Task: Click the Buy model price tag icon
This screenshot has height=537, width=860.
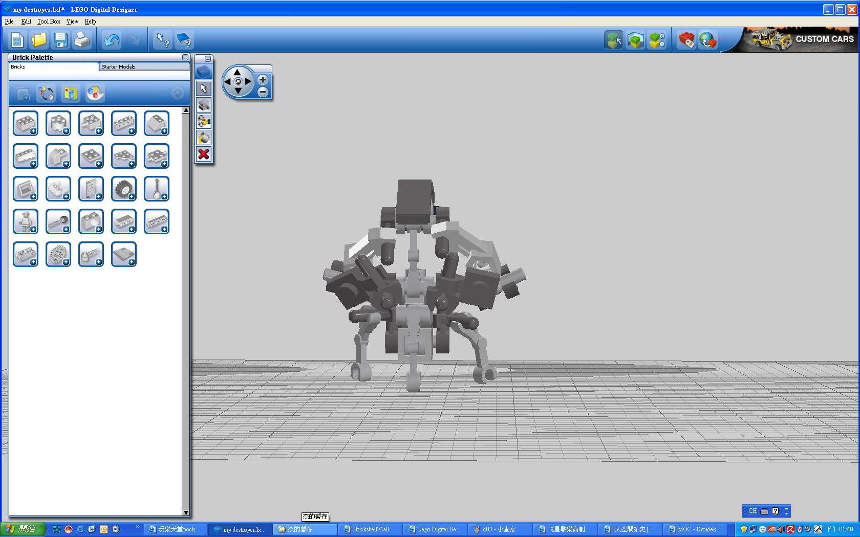Action: [686, 40]
